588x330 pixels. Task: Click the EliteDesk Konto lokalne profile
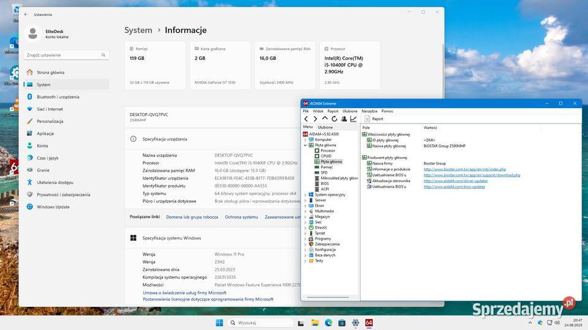(47, 34)
